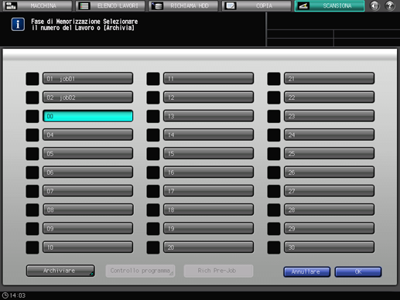The height and width of the screenshot is (300, 400).
Task: Click the clock icon in status bar
Action: (x=5, y=295)
